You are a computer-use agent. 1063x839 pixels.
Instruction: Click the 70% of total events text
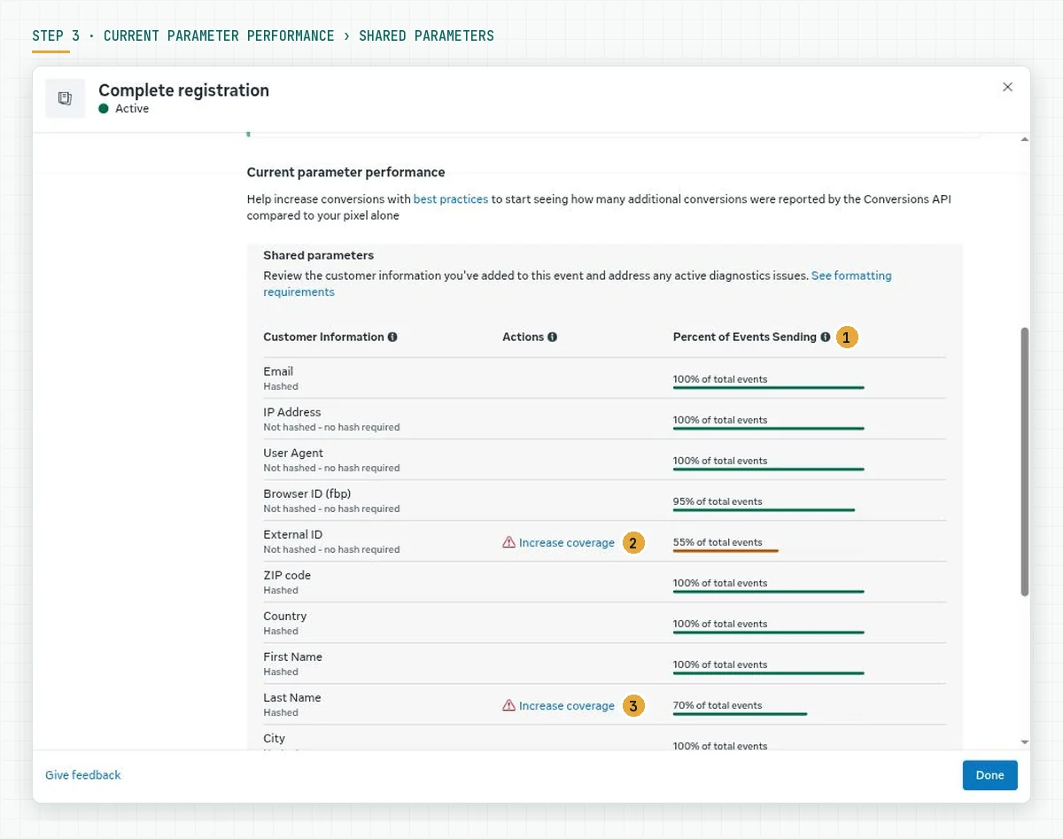pos(718,705)
